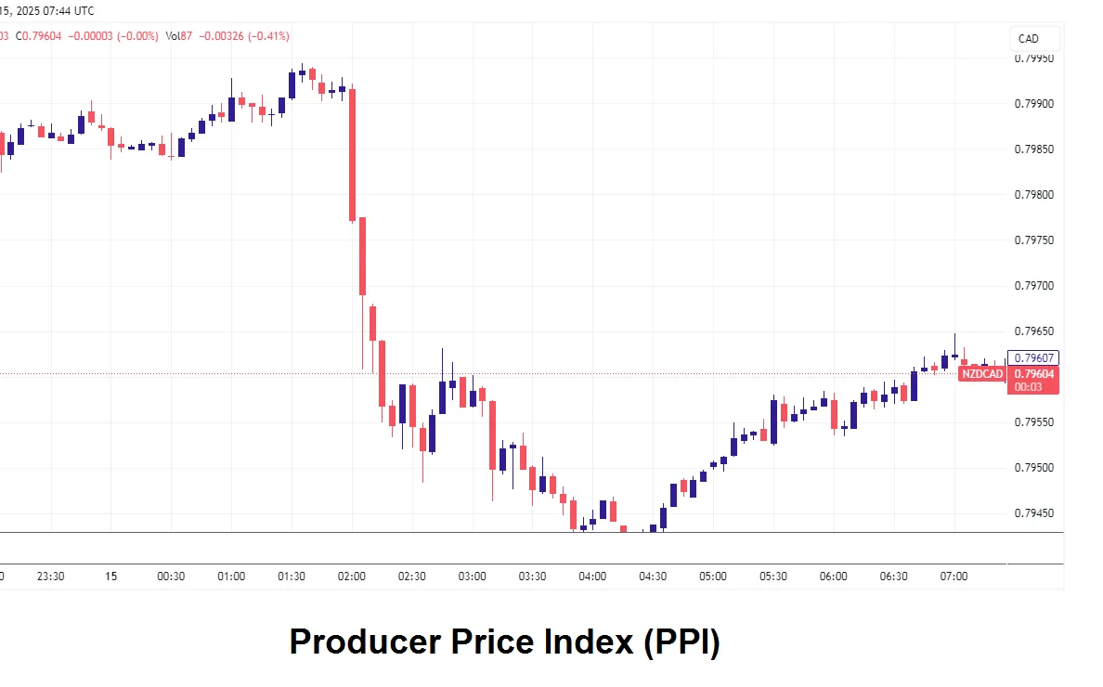The height and width of the screenshot is (687, 1103).
Task: Click the 02:00 time axis label
Action: (352, 577)
